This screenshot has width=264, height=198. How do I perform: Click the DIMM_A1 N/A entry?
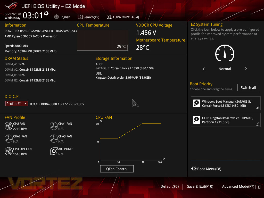pyautogui.click(x=15, y=64)
